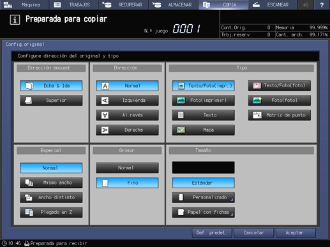Image resolution: width=330 pixels, height=247 pixels.
Task: Click the black Tamaño display field
Action: click(203, 167)
